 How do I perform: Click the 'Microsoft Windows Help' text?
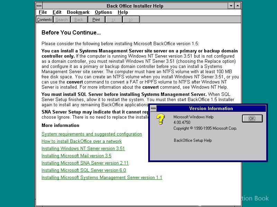(x=193, y=117)
